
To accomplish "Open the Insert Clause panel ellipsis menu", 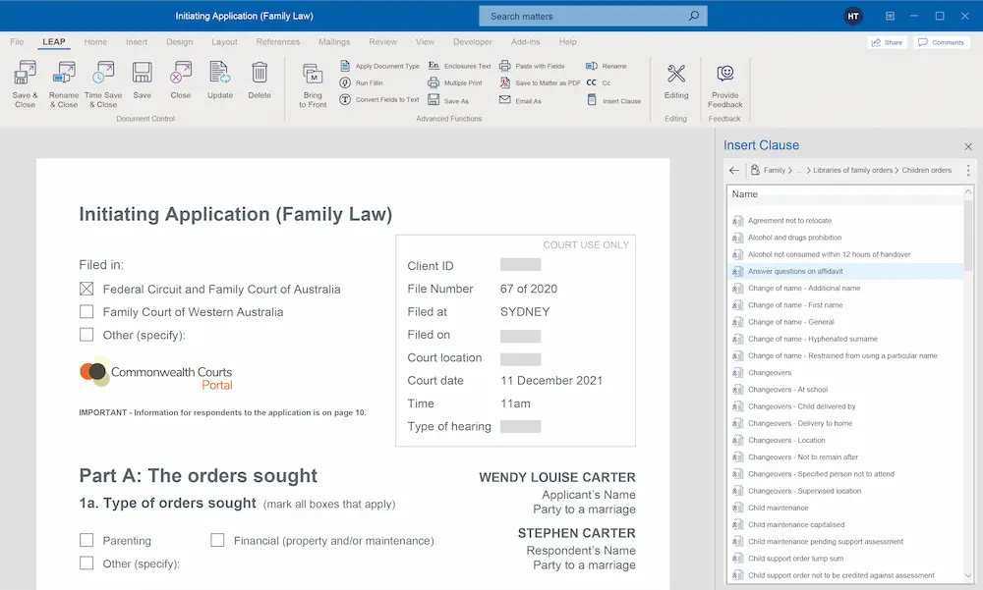I will click(967, 169).
